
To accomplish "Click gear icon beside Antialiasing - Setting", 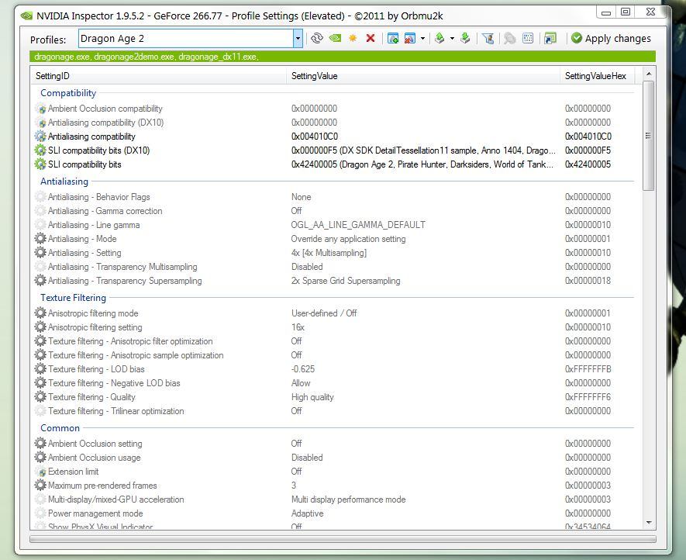I will point(40,253).
